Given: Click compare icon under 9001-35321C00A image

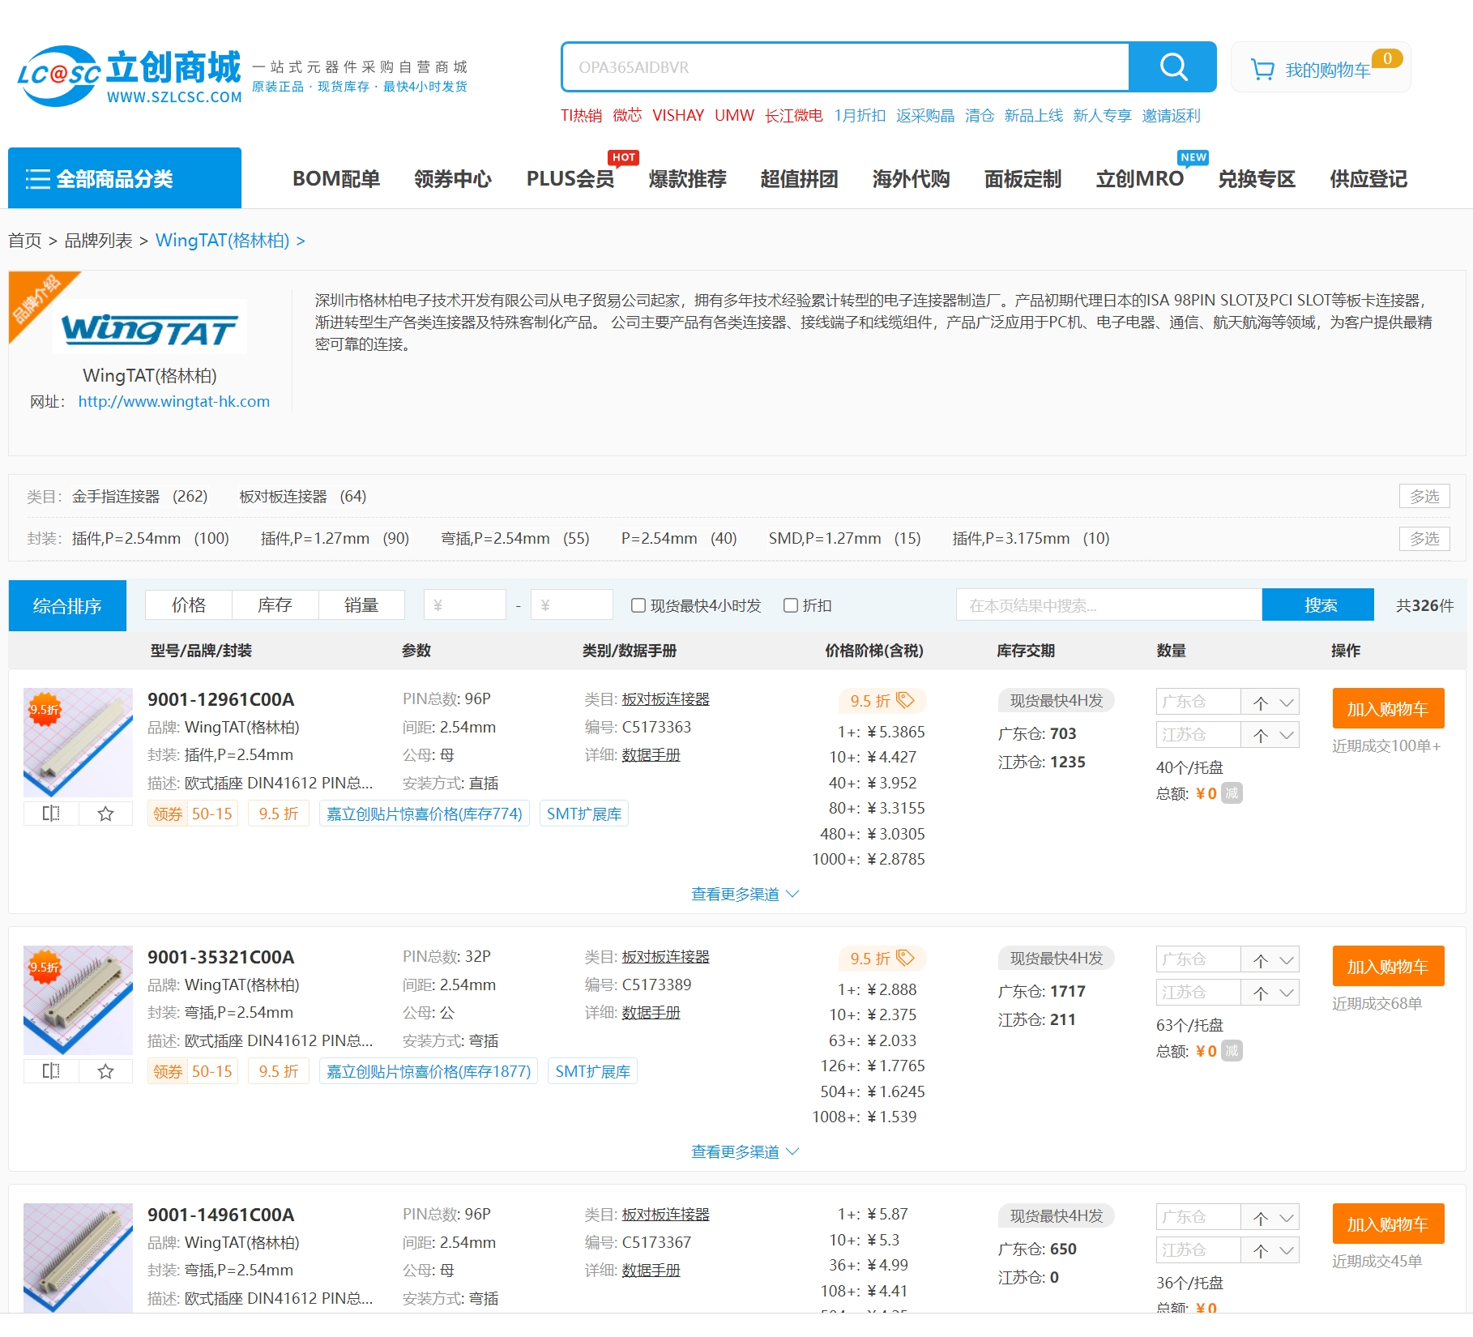Looking at the screenshot, I should (51, 1071).
